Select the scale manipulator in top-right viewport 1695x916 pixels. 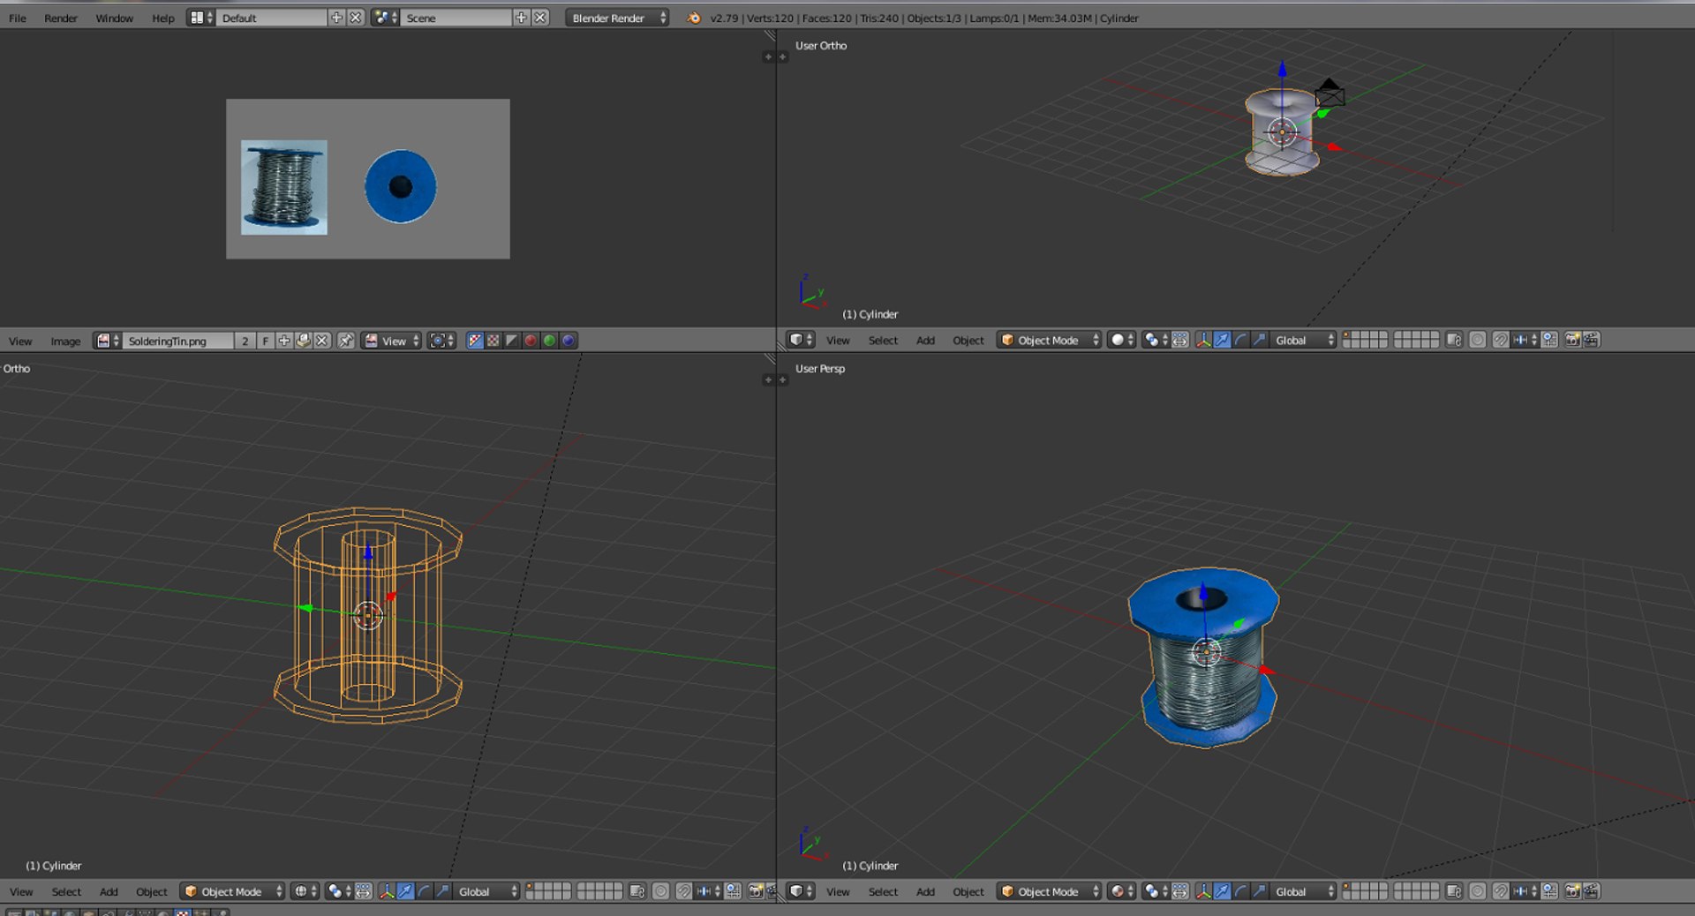click(x=1259, y=340)
